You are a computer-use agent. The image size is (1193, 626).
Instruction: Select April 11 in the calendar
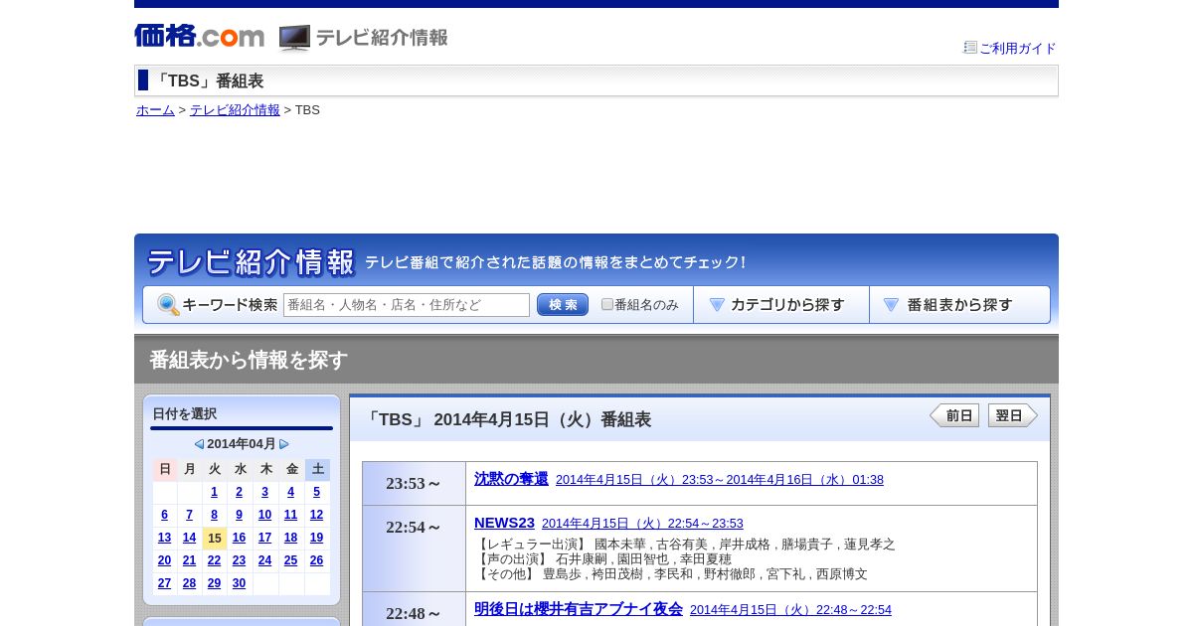(x=290, y=515)
